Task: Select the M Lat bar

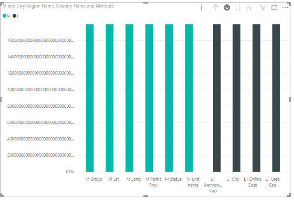Action: point(109,98)
